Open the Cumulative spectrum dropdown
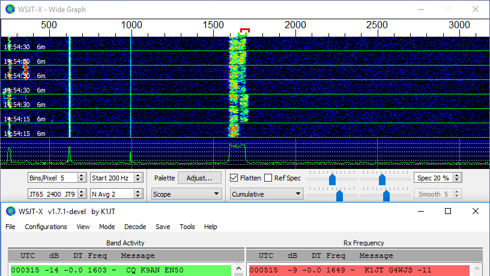Image resolution: width=490 pixels, height=276 pixels. [267, 194]
